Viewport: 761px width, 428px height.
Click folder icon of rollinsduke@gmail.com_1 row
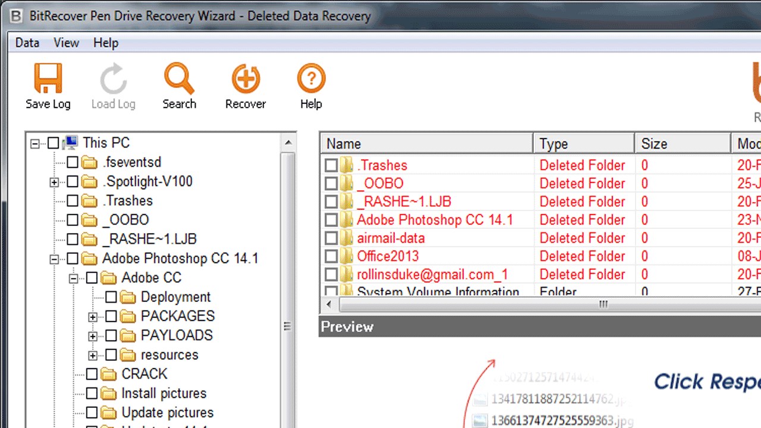(347, 275)
